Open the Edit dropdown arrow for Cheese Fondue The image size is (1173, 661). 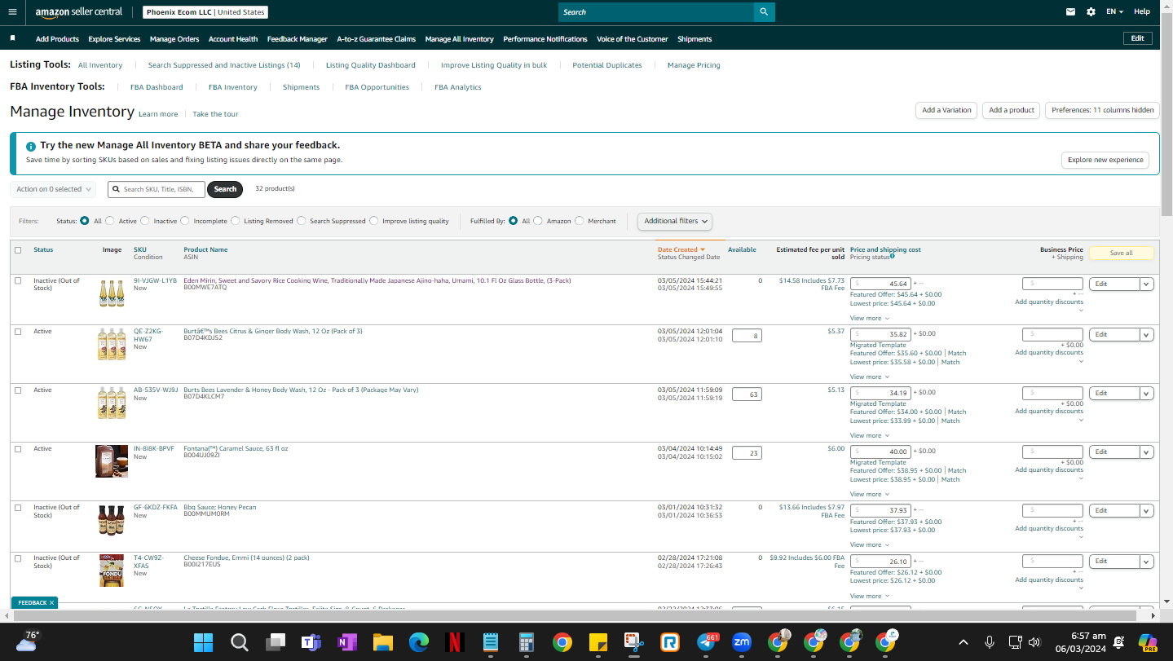click(1147, 562)
